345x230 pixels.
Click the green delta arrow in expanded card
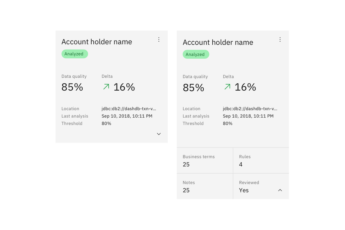(228, 87)
